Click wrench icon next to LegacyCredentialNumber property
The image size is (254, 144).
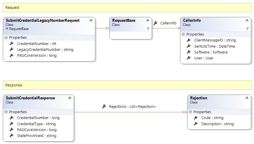coord(12,49)
